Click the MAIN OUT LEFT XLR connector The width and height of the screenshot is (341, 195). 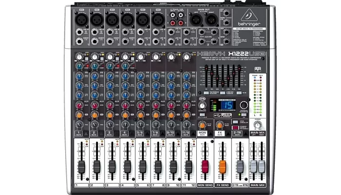[196, 20]
